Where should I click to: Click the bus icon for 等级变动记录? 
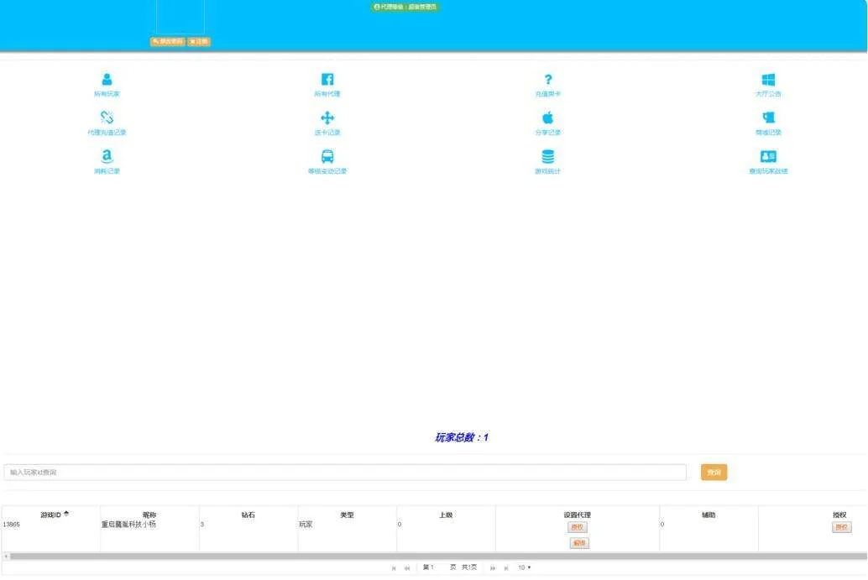coord(327,157)
